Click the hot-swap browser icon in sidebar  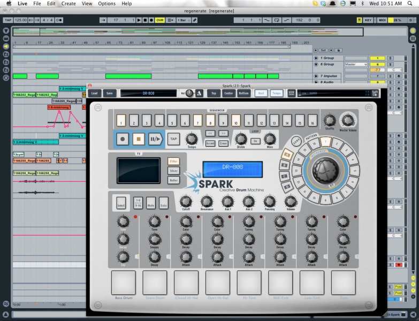pyautogui.click(x=6, y=78)
